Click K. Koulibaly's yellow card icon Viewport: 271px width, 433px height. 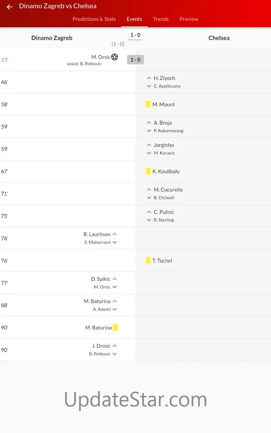(x=148, y=171)
